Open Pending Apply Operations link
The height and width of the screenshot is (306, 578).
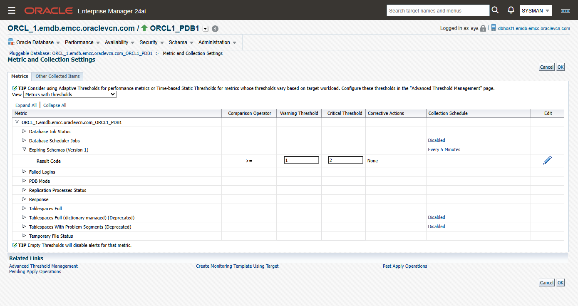[x=35, y=271]
